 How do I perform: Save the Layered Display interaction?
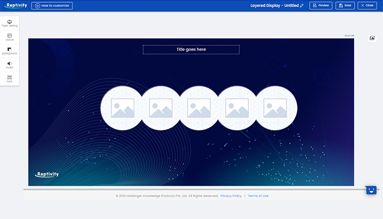tap(345, 5)
